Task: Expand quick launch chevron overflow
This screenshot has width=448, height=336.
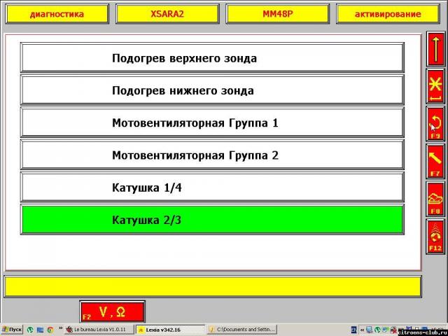Action: tap(61, 328)
